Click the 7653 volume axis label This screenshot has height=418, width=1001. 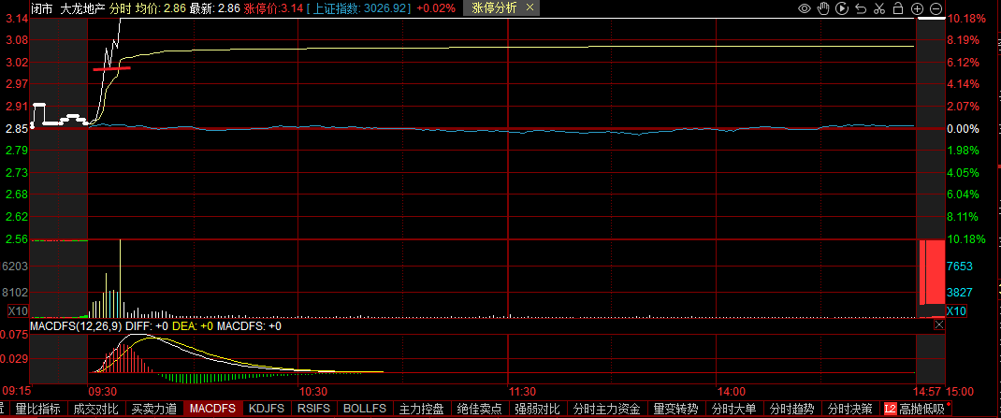pyautogui.click(x=960, y=266)
